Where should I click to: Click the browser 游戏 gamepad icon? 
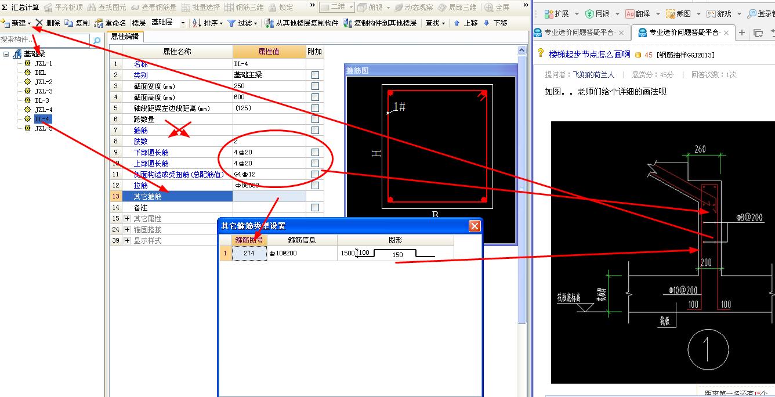(711, 13)
